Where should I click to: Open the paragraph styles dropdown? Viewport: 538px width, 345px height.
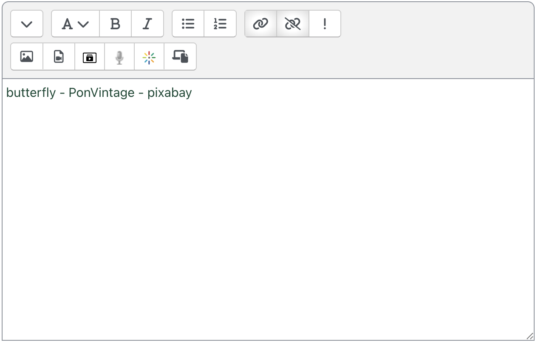pos(75,24)
